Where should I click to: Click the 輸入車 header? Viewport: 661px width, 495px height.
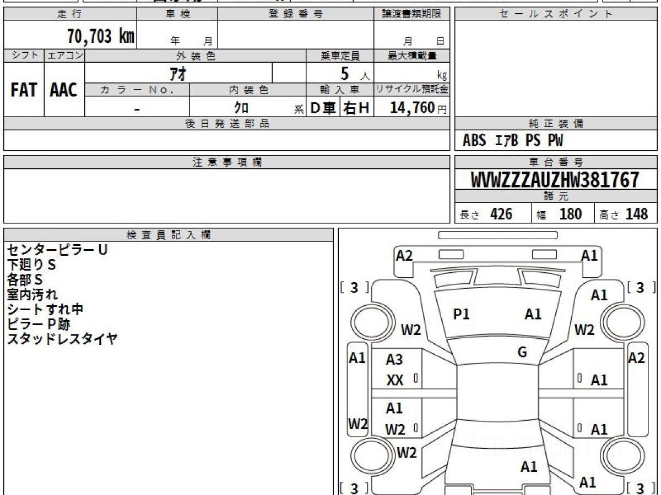pyautogui.click(x=340, y=90)
